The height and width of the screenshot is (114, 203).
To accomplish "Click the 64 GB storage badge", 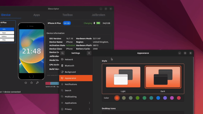I will coord(67,23).
